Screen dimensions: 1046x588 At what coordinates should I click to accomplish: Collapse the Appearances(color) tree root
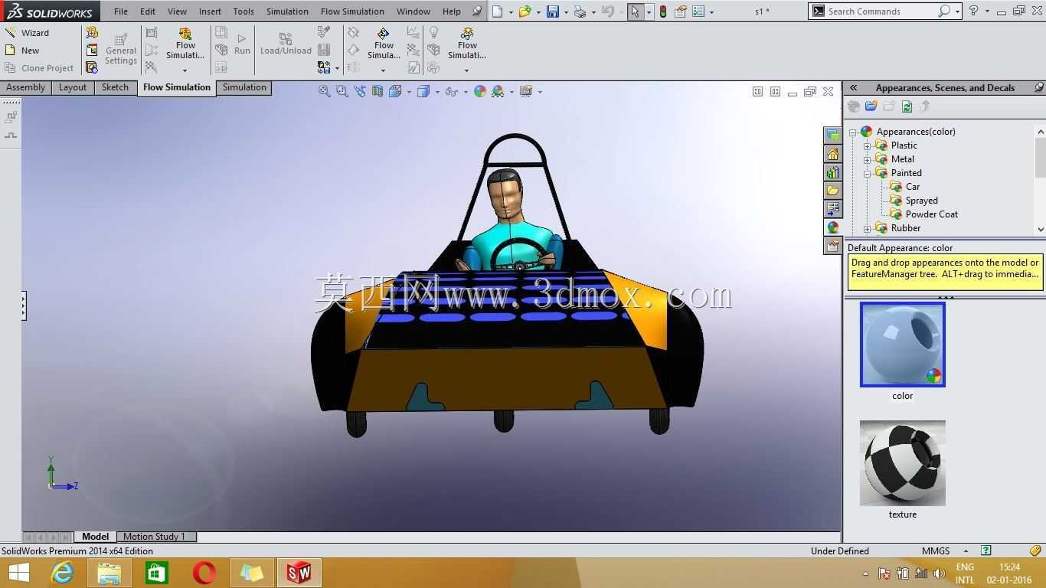(x=852, y=132)
